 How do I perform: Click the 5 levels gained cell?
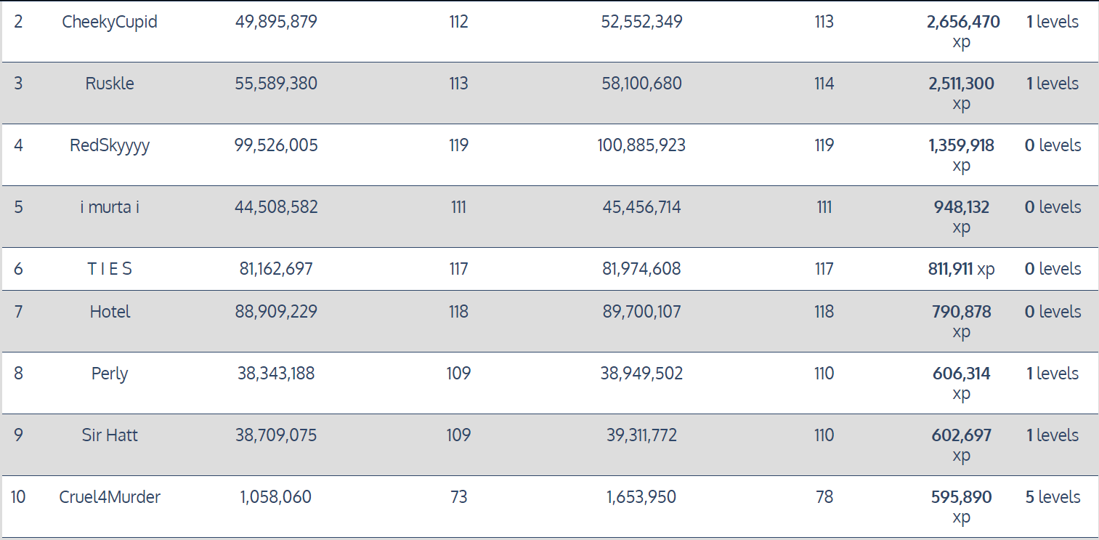pyautogui.click(x=1053, y=497)
